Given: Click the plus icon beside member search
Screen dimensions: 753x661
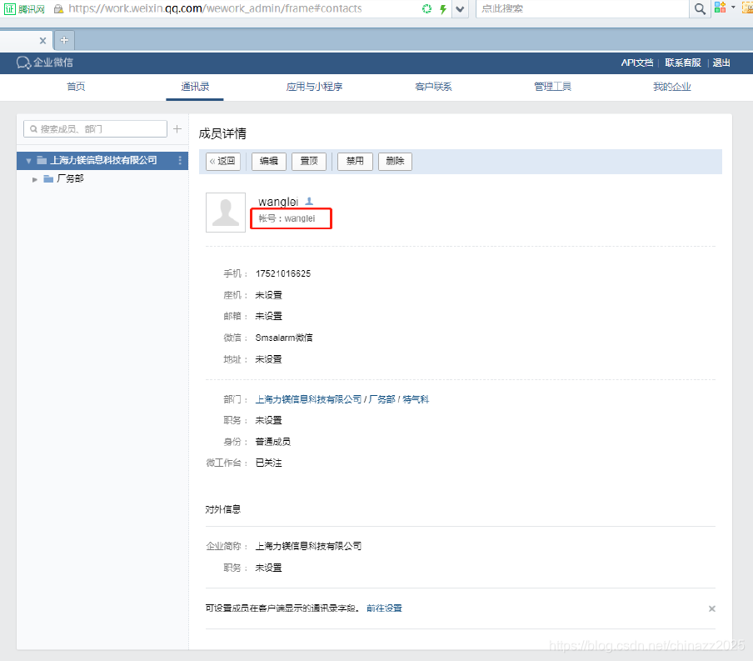Looking at the screenshot, I should click(177, 129).
